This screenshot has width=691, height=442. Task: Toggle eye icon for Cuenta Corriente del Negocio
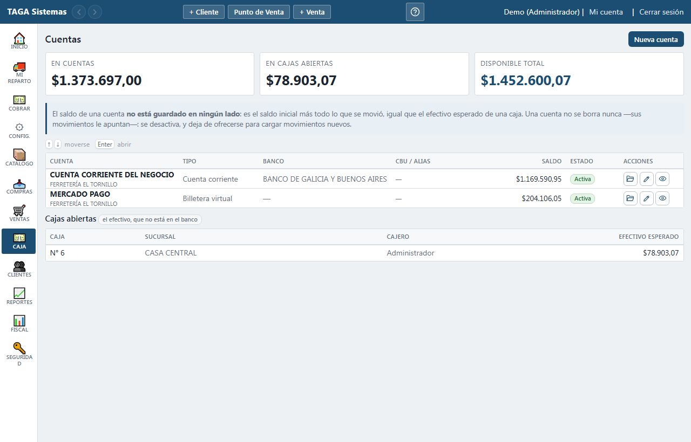coord(662,179)
